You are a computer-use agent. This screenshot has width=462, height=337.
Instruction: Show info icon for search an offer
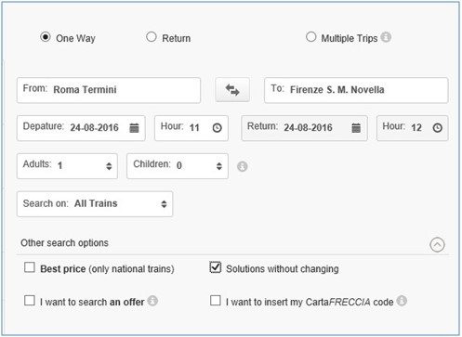[x=152, y=301]
